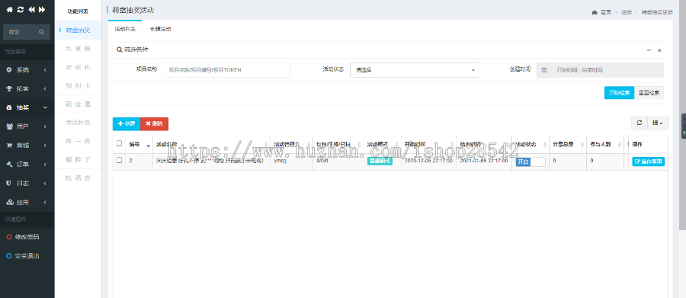686x298 pixels.
Task: Click the sort arrows on the 活动名称 column
Action: click(266, 144)
